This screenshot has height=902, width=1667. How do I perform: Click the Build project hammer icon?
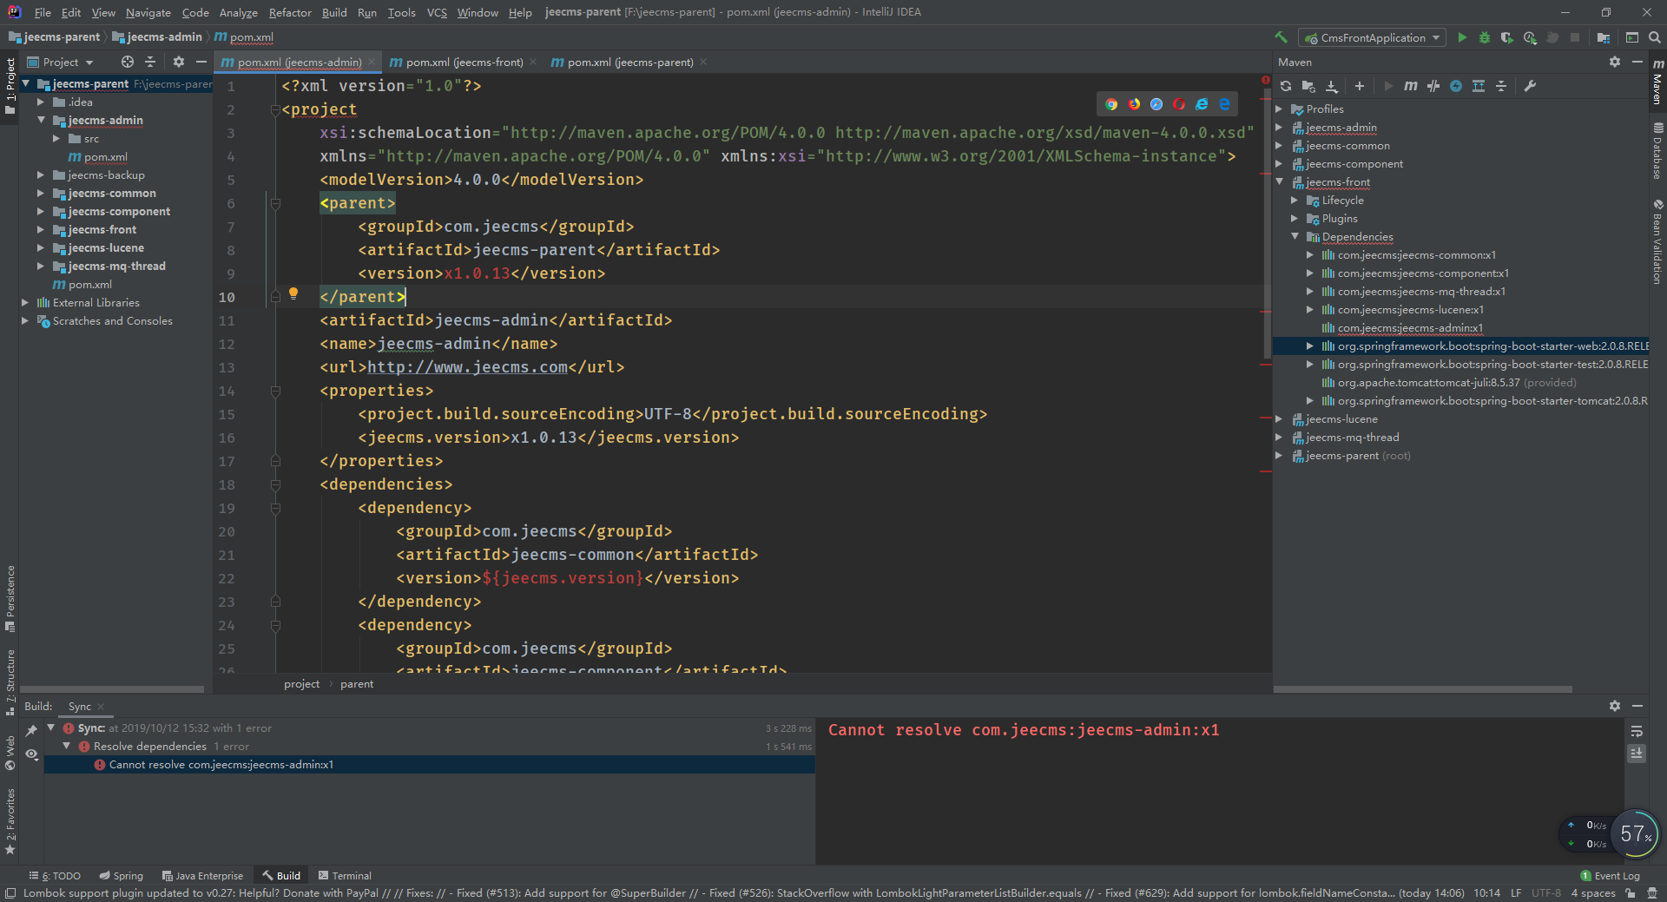[x=1281, y=37]
